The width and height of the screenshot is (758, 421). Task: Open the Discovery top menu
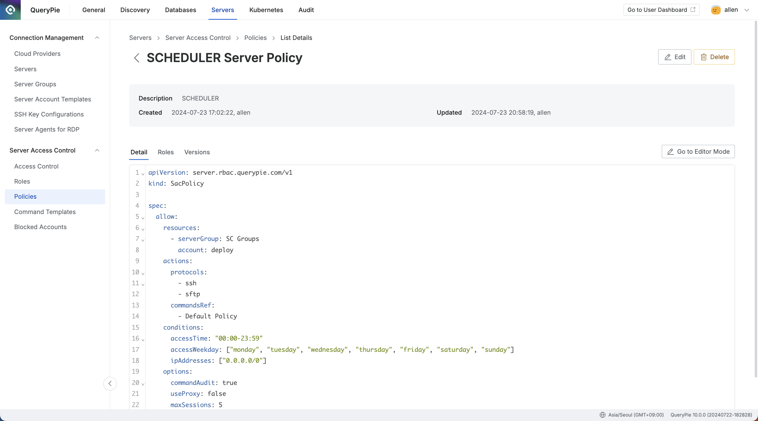(135, 10)
